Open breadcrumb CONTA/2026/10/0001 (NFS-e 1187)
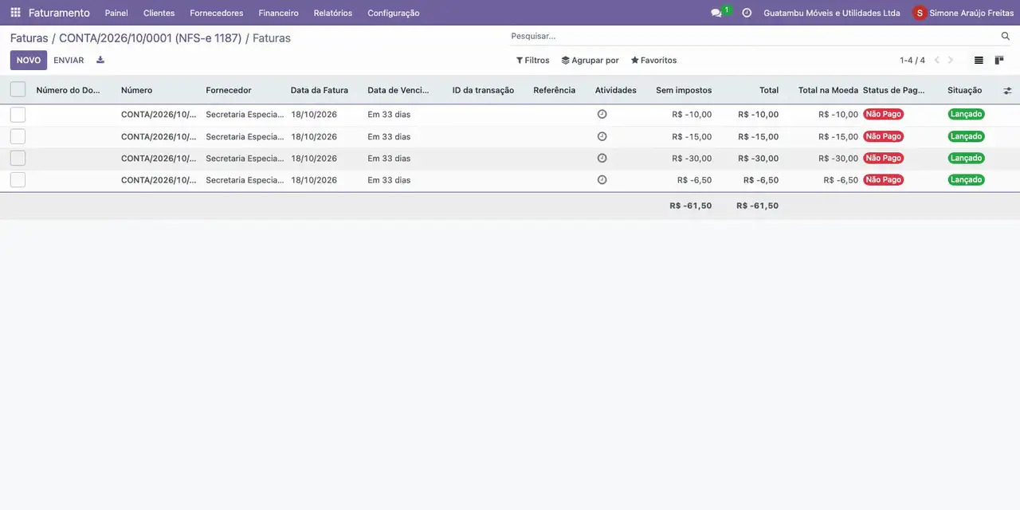Viewport: 1020px width, 510px height. point(150,38)
